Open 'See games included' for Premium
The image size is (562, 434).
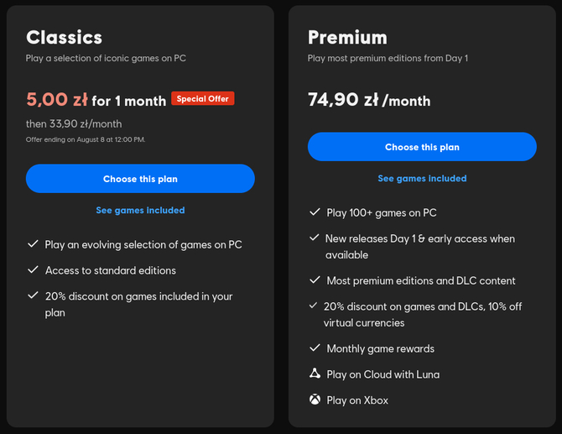[x=422, y=178]
